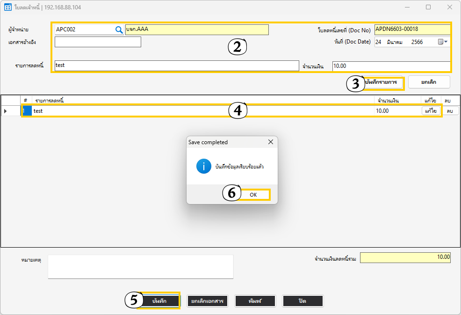This screenshot has width=461, height=315.
Task: Click the ยกเลิกเอกสาร button
Action: [207, 301]
